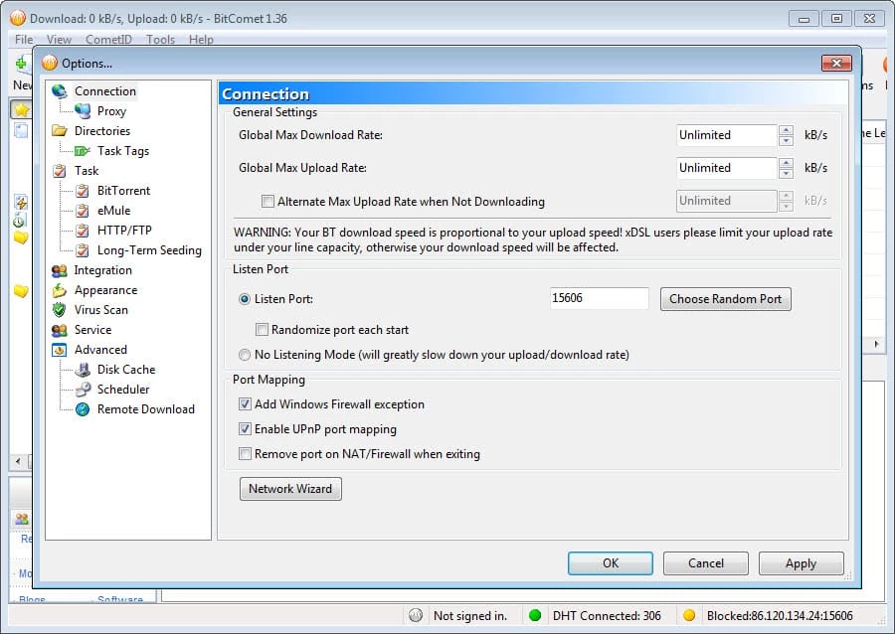
Task: Click Choose Random Port button
Action: 726,299
